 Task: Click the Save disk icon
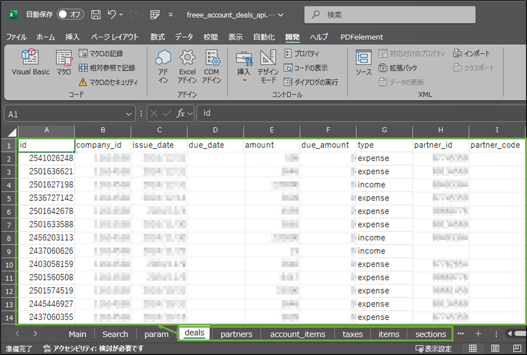96,15
